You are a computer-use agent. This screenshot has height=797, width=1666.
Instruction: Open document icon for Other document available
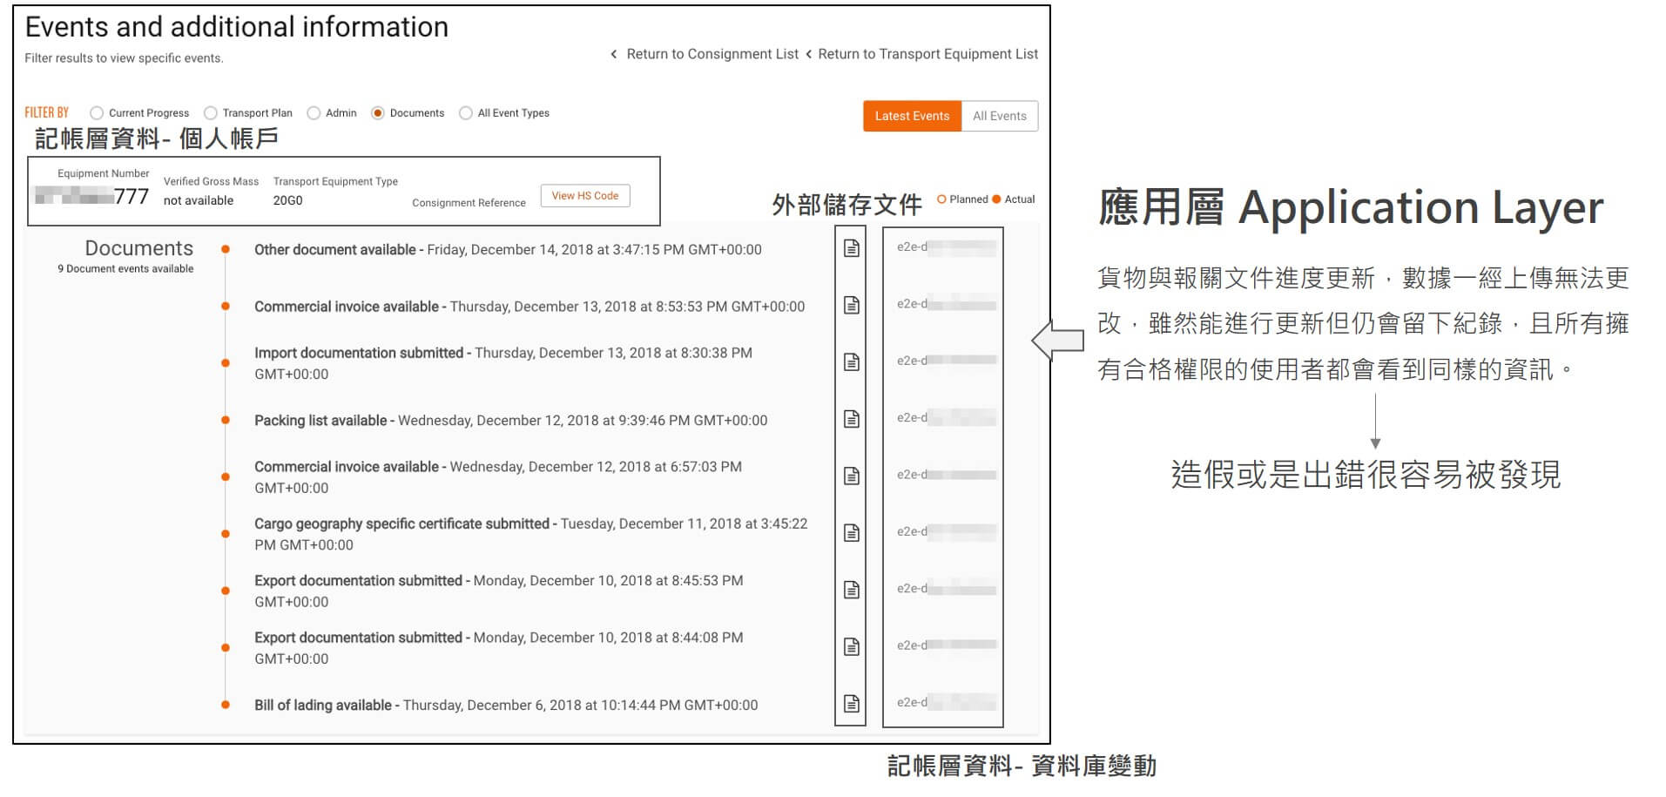tap(852, 249)
